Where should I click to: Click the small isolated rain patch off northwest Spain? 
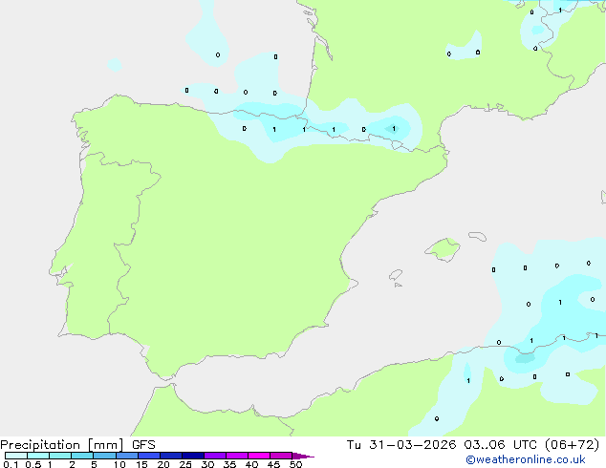point(115,65)
